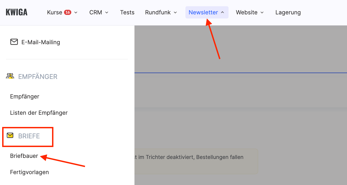Screen dimensions: 347x185
Task: Expand the CRM dropdown chevron
Action: (107, 12)
